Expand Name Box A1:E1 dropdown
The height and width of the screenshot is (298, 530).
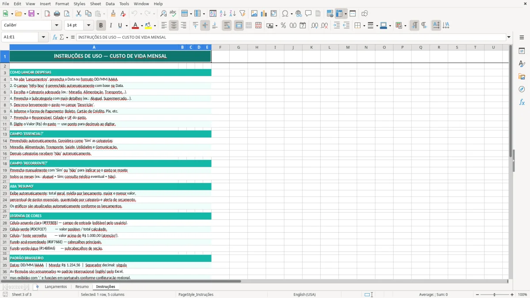tap(44, 37)
